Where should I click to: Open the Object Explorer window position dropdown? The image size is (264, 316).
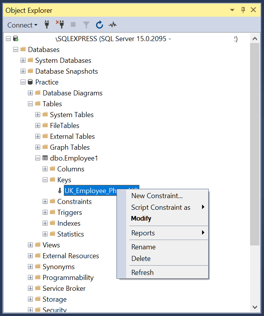(232, 10)
